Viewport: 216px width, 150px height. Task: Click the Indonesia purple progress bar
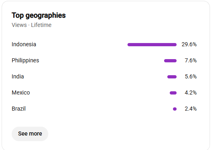click(152, 45)
